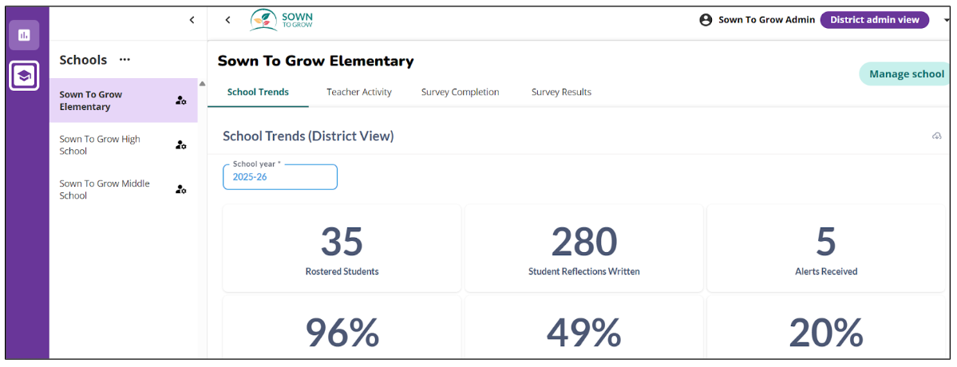Click the Rostered Students stat card

tap(342, 249)
